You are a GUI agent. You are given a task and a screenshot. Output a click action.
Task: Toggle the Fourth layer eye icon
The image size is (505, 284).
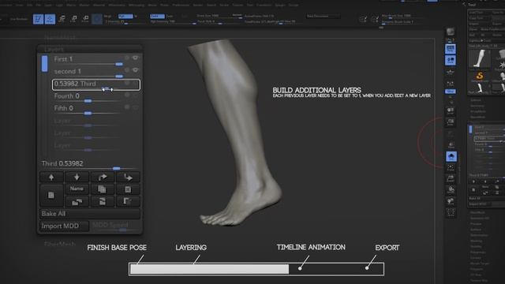tap(135, 95)
